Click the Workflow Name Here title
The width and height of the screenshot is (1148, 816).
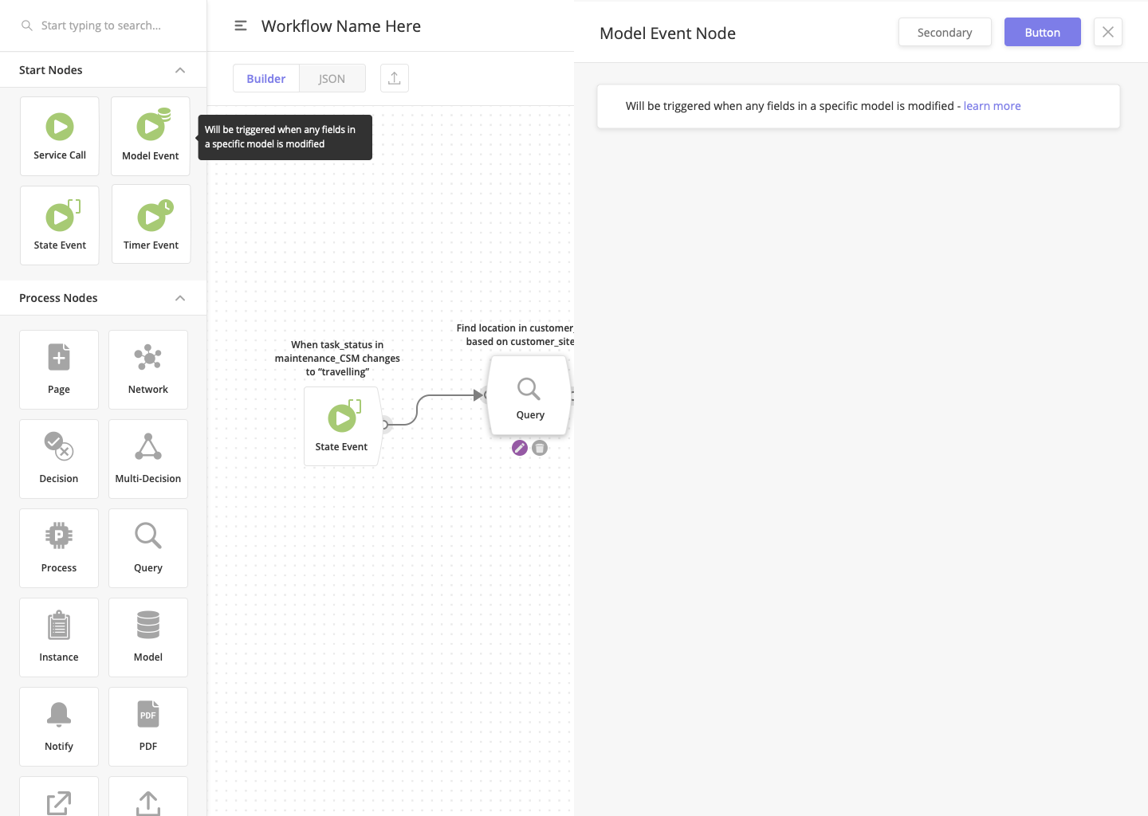(341, 26)
